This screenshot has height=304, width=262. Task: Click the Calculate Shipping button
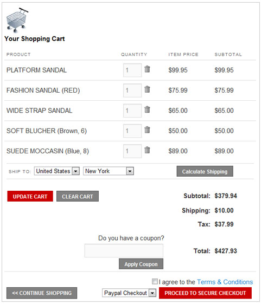[x=205, y=171]
